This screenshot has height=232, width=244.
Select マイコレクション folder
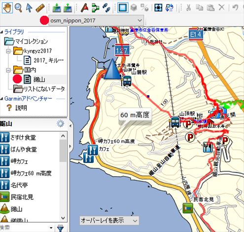click(x=26, y=41)
